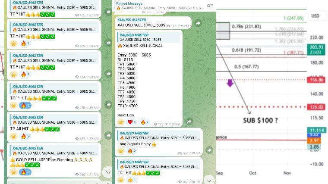Screen dimensions: 328x184
Task: Click the 2.05 indicator label
Action: click(314, 147)
